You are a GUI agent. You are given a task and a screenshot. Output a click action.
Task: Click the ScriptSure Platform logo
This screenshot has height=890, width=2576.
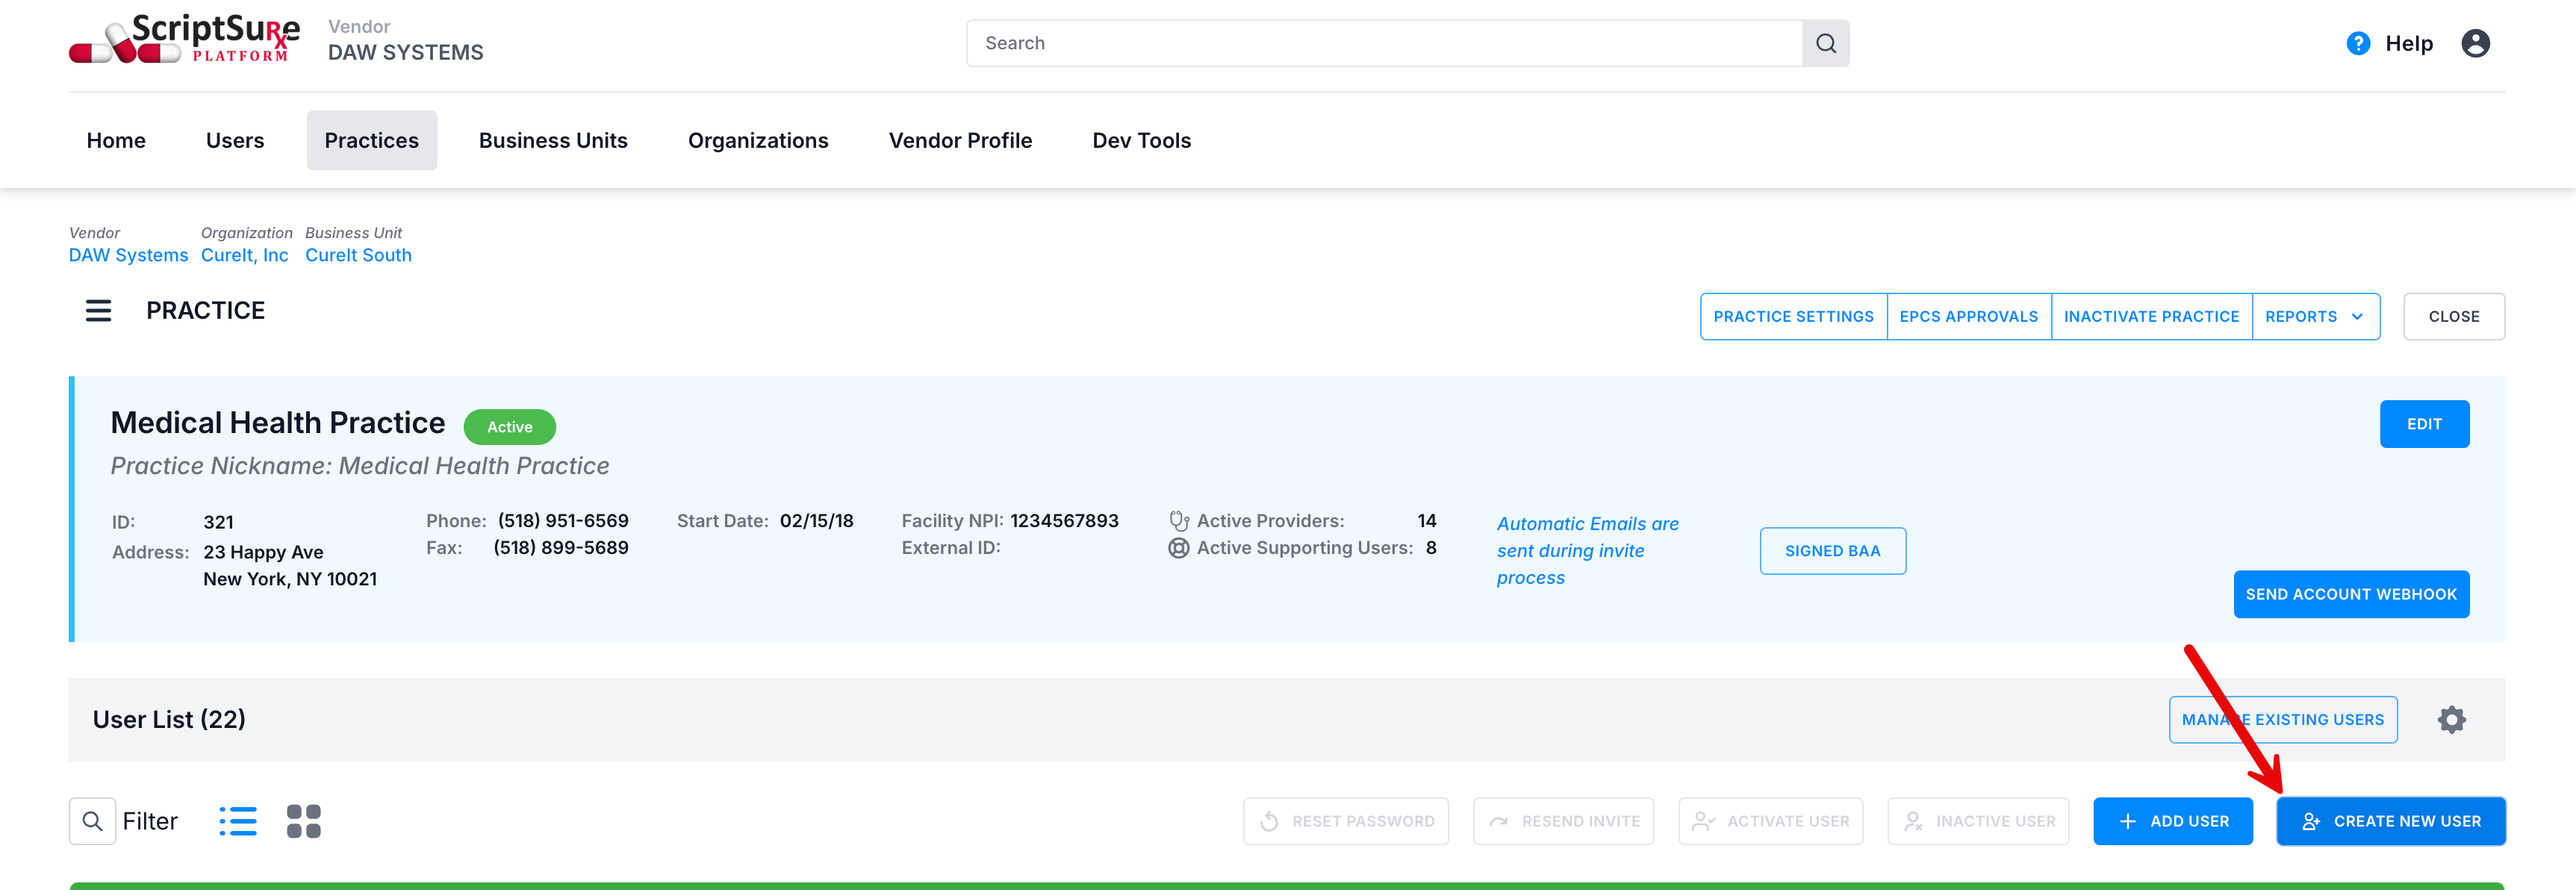185,40
